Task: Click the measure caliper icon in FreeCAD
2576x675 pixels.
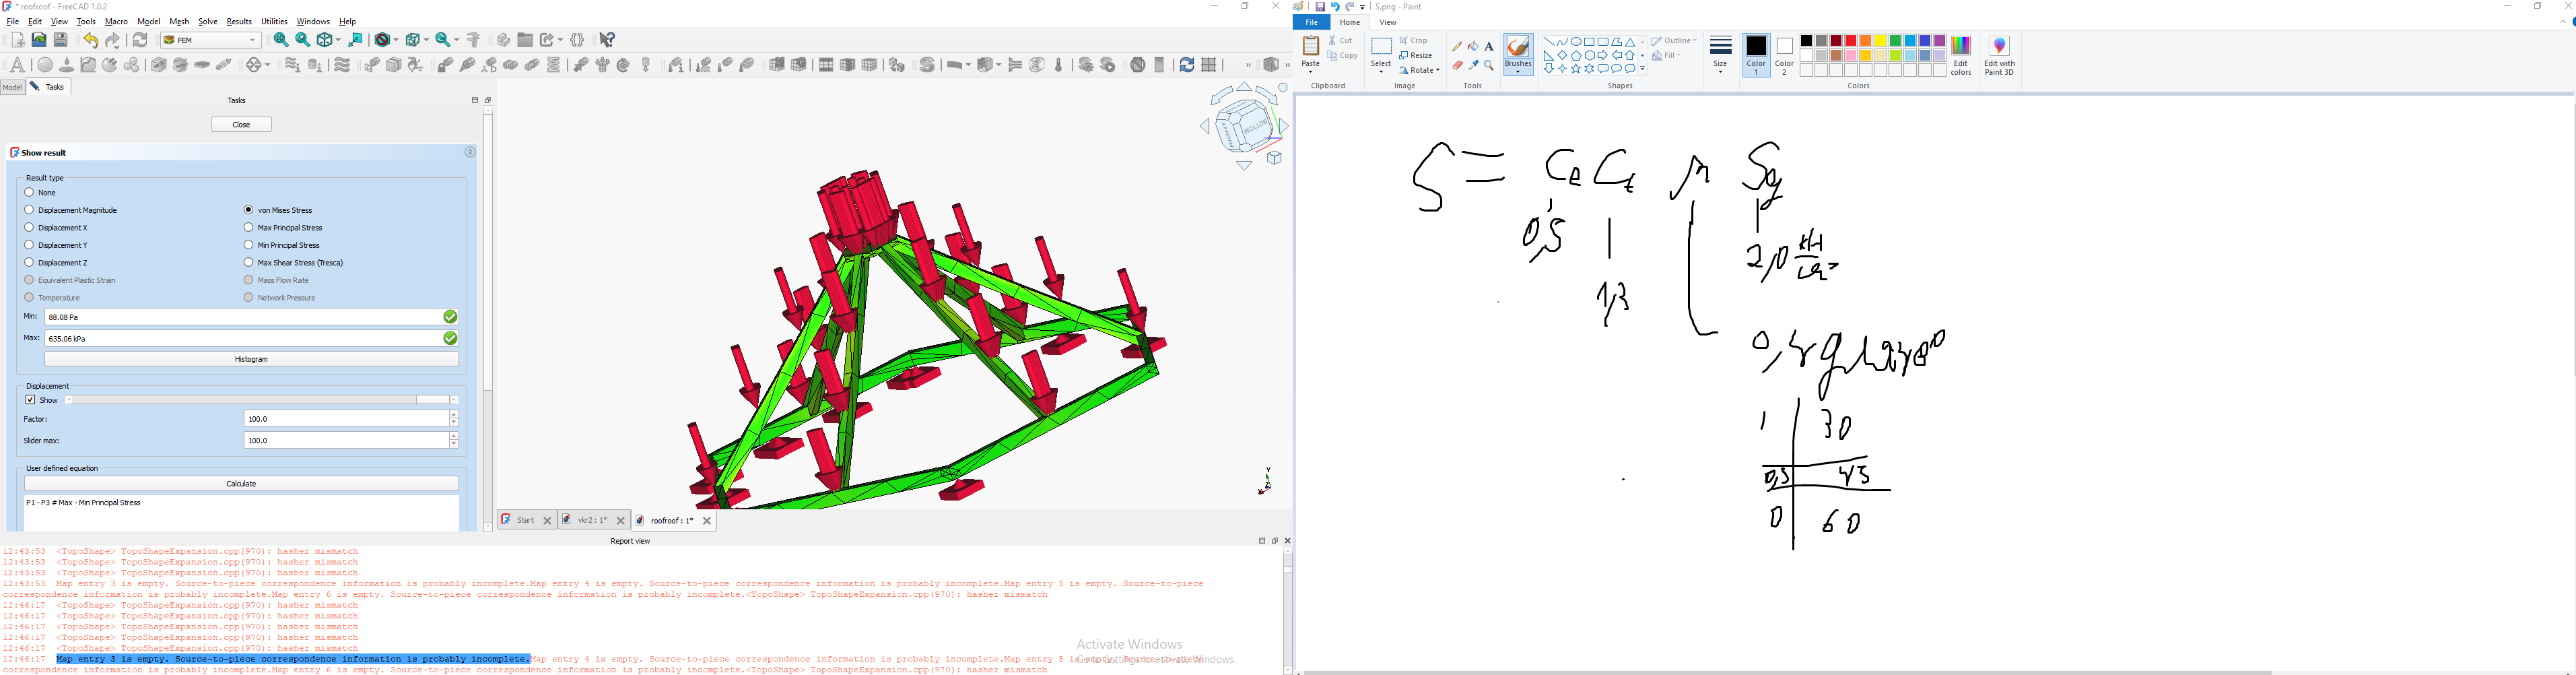Action: (x=474, y=40)
